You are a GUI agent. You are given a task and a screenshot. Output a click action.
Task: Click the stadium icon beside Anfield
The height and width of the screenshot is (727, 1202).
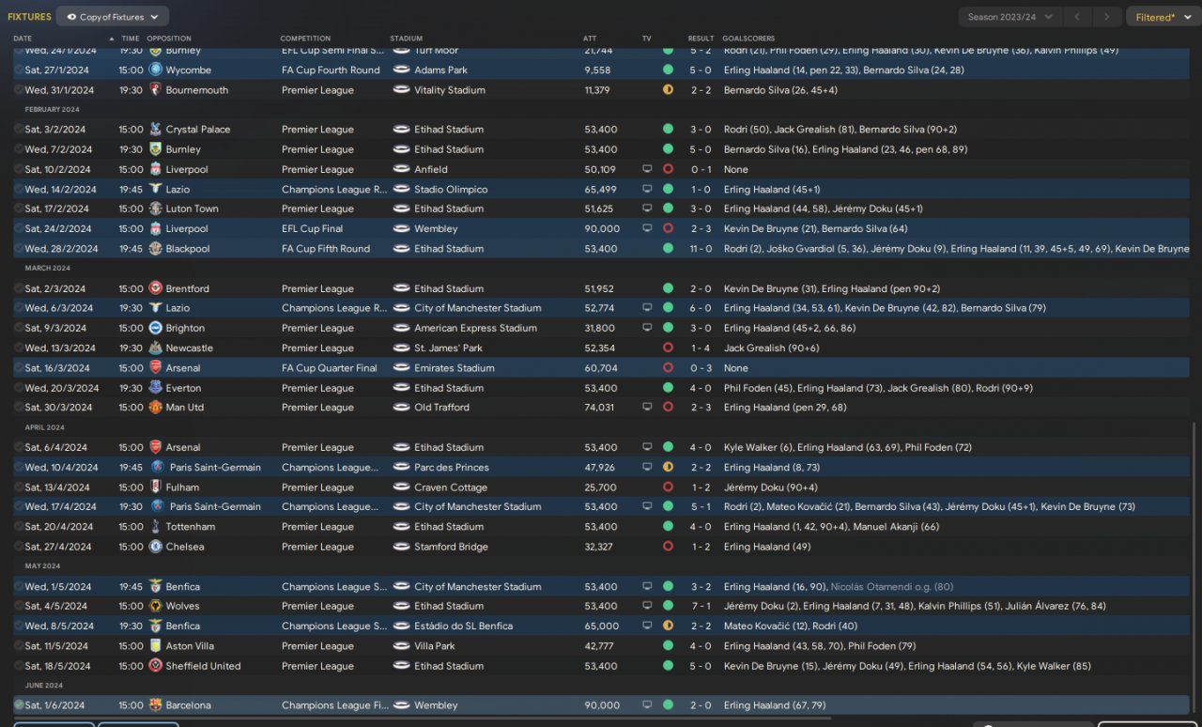tap(401, 169)
